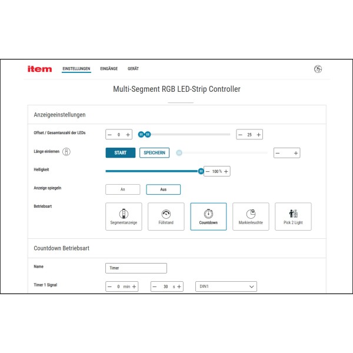This screenshot has width=353, height=353.
Task: Click the info icon beside Länge einlernen
Action: click(66, 152)
